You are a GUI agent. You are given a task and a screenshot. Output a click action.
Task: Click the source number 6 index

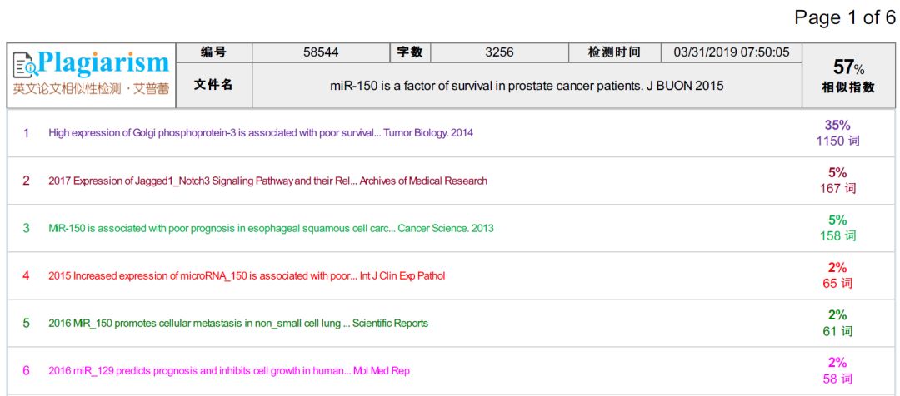(x=26, y=370)
